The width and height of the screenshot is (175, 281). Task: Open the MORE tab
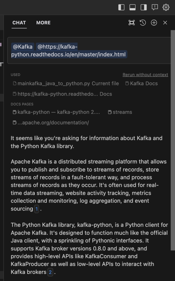tap(43, 23)
